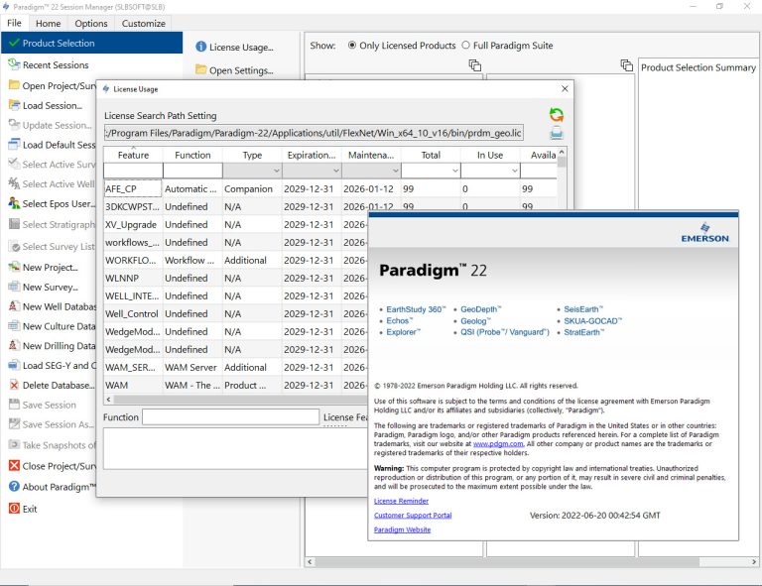This screenshot has height=586, width=762.
Task: Click the About Paradigm question mark icon
Action: click(x=14, y=486)
